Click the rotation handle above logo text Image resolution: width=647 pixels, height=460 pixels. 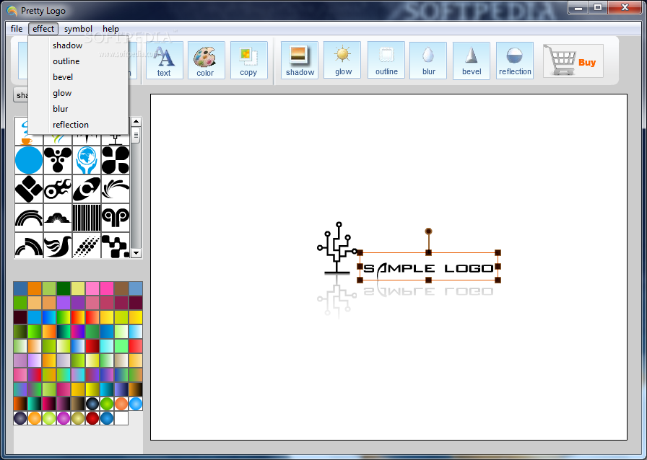428,231
